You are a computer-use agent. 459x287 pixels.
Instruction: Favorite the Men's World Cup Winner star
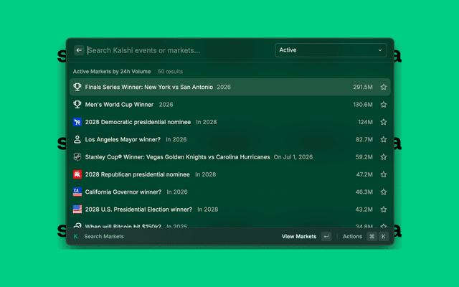click(384, 105)
